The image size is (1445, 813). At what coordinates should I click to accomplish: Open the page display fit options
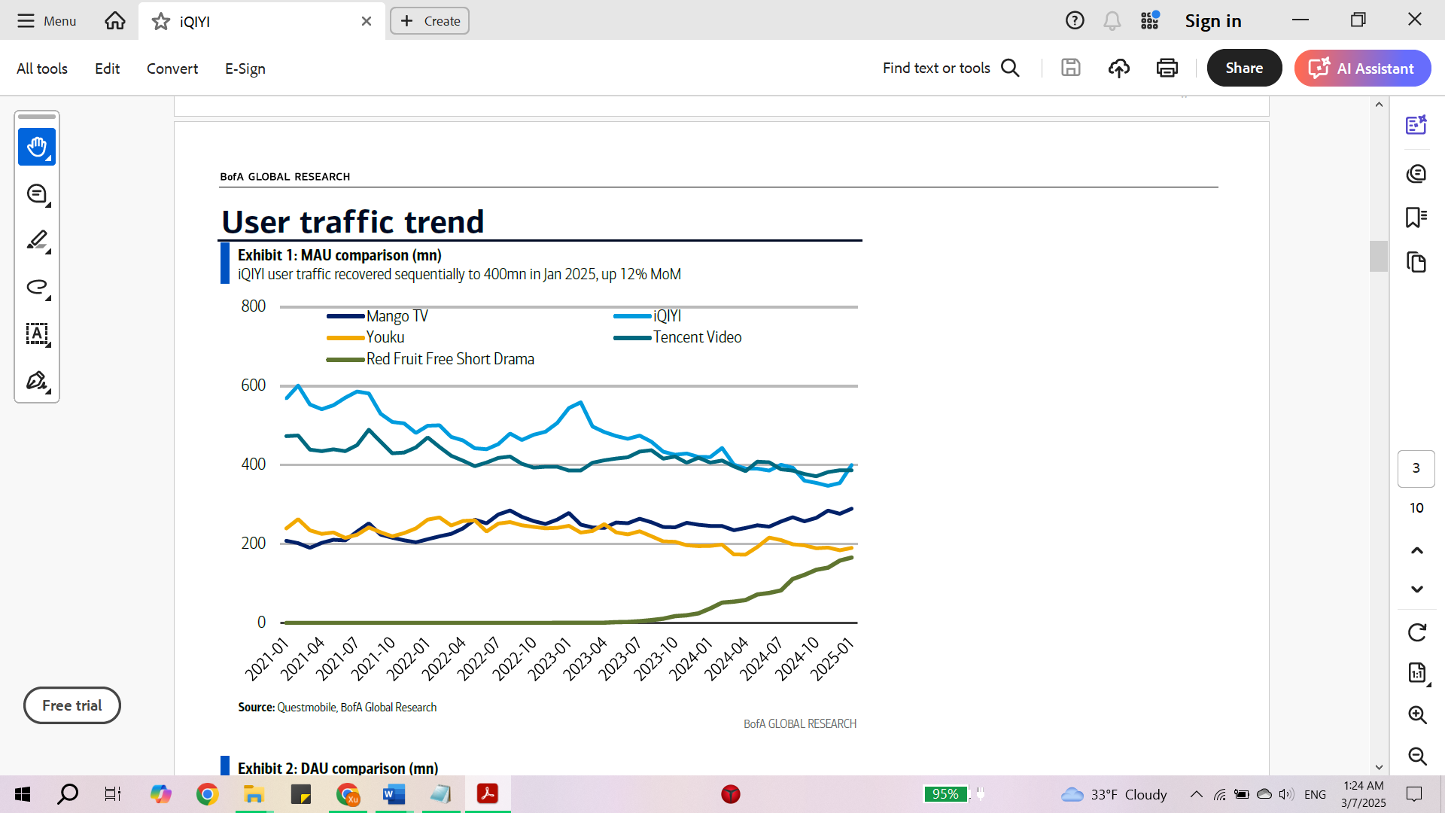1417,673
